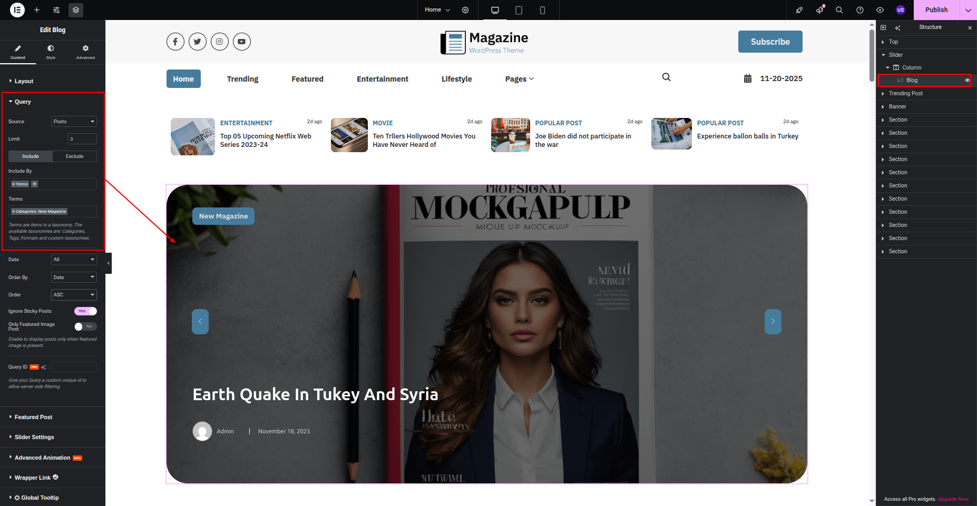This screenshot has width=977, height=506.
Task: Select the Exclude option
Action: point(74,156)
